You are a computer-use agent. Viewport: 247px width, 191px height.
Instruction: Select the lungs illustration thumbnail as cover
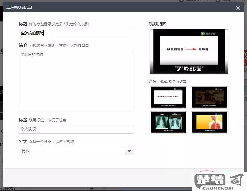click(210, 122)
